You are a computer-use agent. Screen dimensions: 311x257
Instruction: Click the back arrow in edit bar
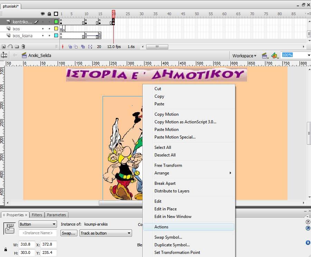pos(15,55)
